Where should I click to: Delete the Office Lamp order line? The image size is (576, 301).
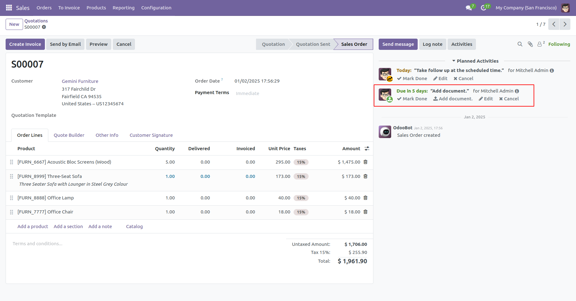click(x=366, y=198)
